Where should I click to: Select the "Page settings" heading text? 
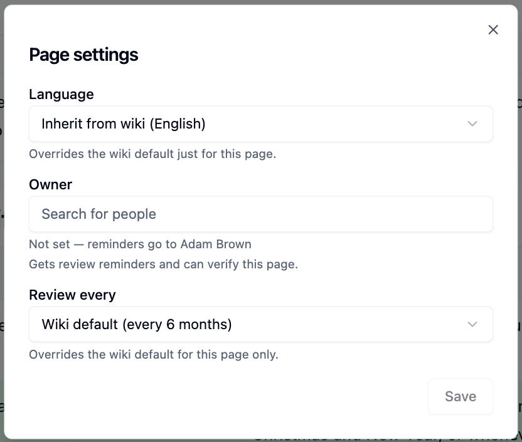83,55
